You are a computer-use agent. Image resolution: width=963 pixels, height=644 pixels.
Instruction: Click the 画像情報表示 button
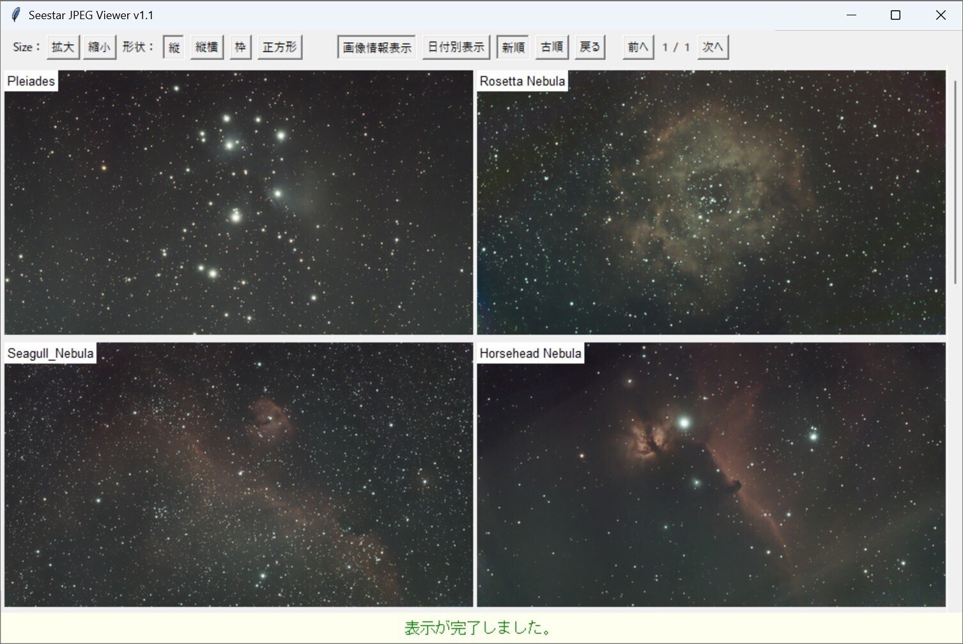376,46
